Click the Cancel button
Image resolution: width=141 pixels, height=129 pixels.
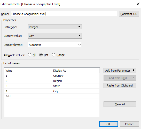pos(129,124)
